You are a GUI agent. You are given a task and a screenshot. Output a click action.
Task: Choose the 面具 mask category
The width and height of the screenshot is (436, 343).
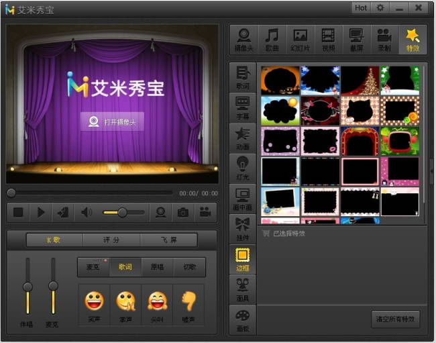pyautogui.click(x=243, y=290)
